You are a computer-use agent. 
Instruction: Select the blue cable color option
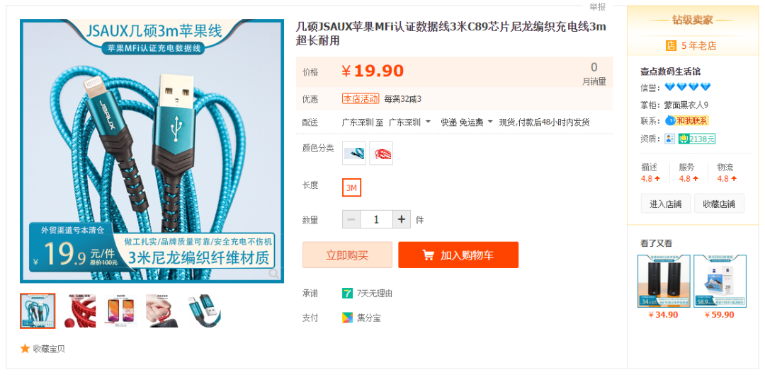pos(353,153)
